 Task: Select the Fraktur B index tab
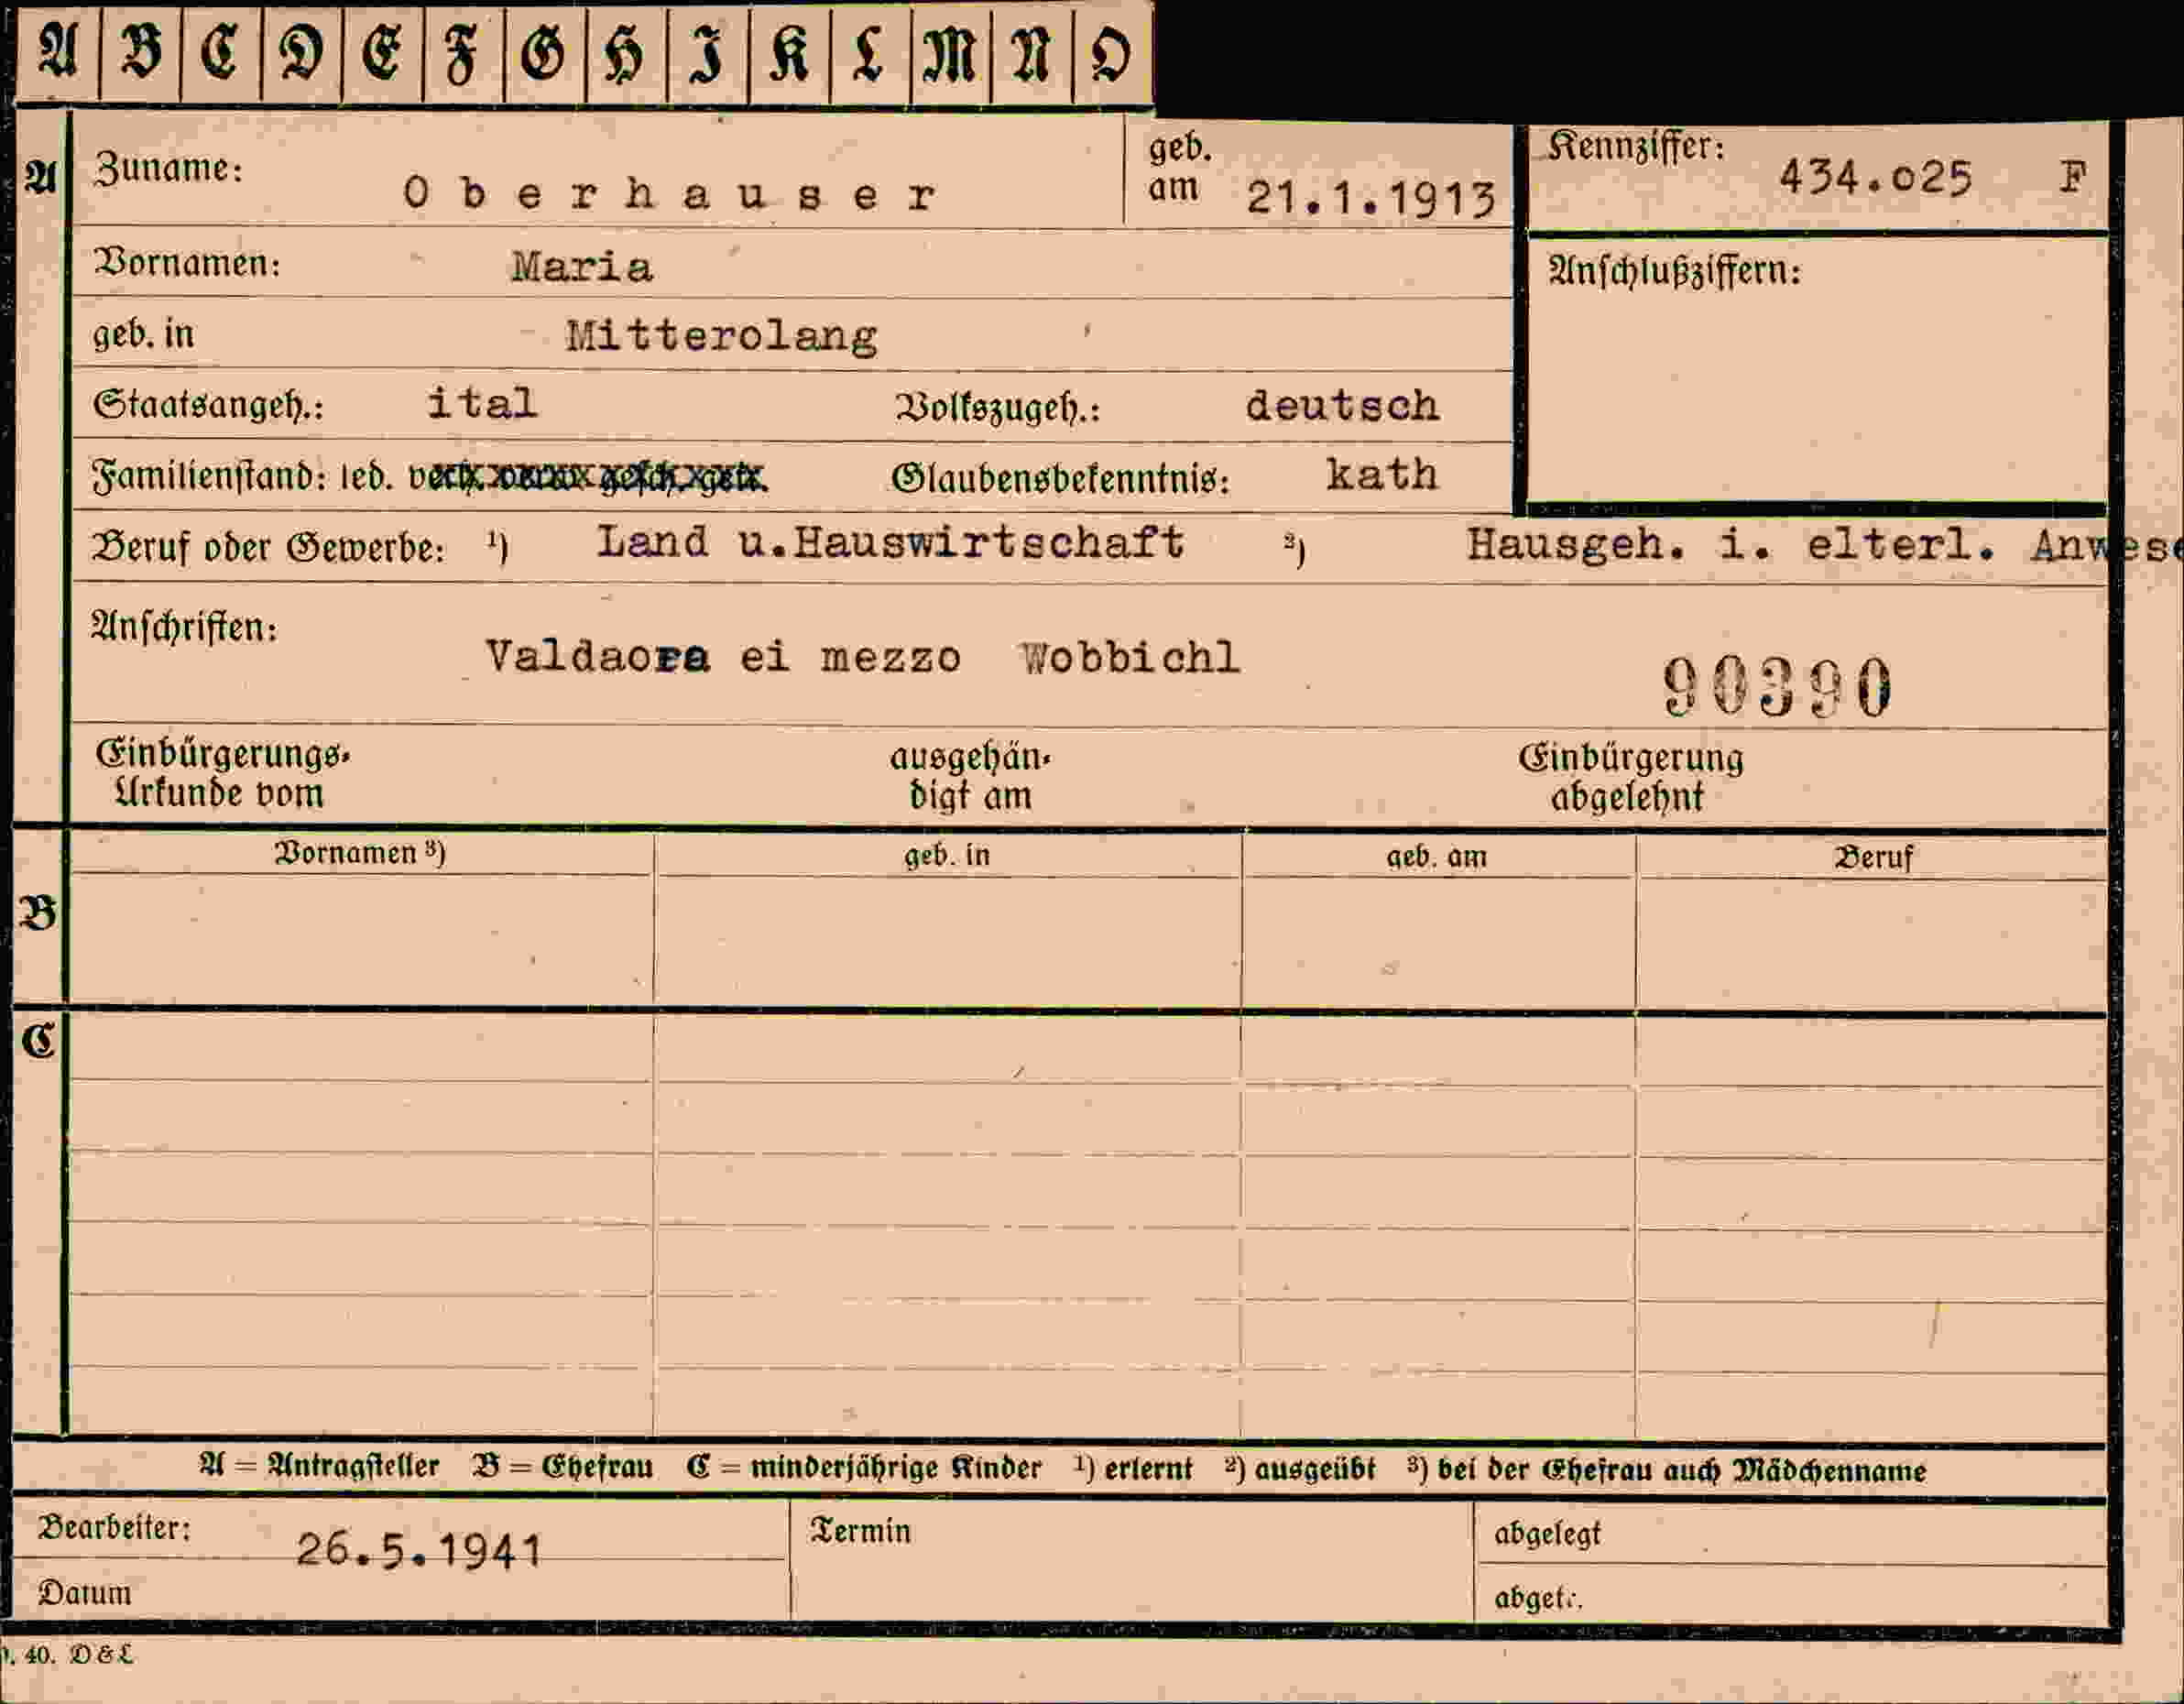tap(140, 51)
